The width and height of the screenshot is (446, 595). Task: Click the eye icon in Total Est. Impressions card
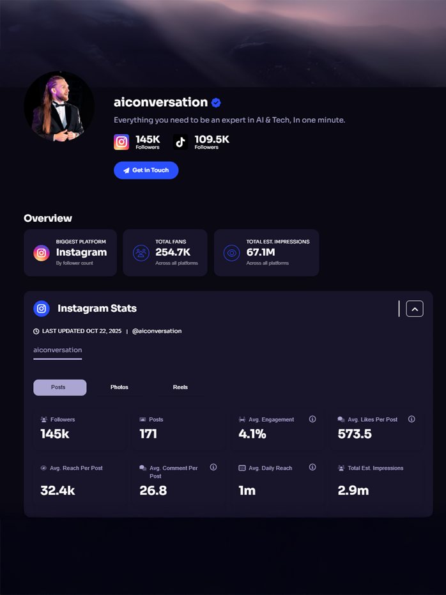coord(232,253)
